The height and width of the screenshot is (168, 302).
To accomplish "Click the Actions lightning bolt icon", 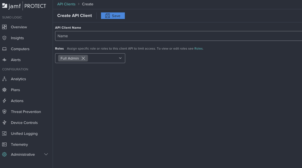I will [5, 101].
